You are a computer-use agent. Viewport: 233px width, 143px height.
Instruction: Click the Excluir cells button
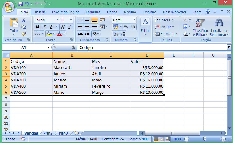click(x=164, y=27)
